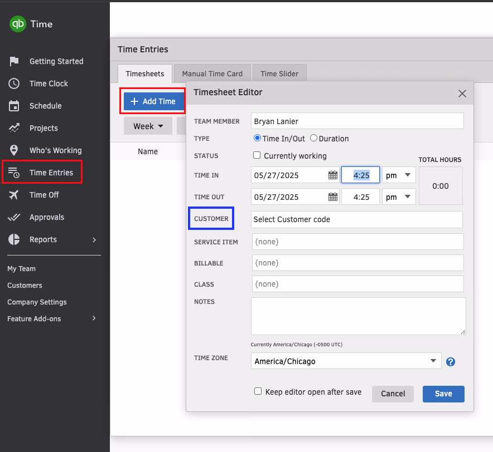This screenshot has height=452, width=493.
Task: Open the Select Customer code field
Action: (x=356, y=219)
